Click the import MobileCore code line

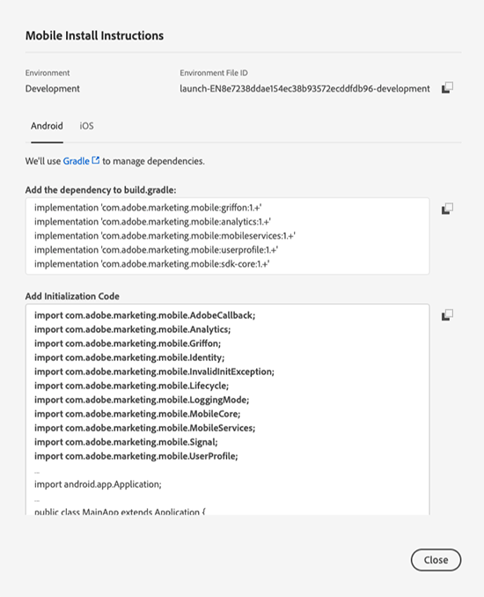137,414
